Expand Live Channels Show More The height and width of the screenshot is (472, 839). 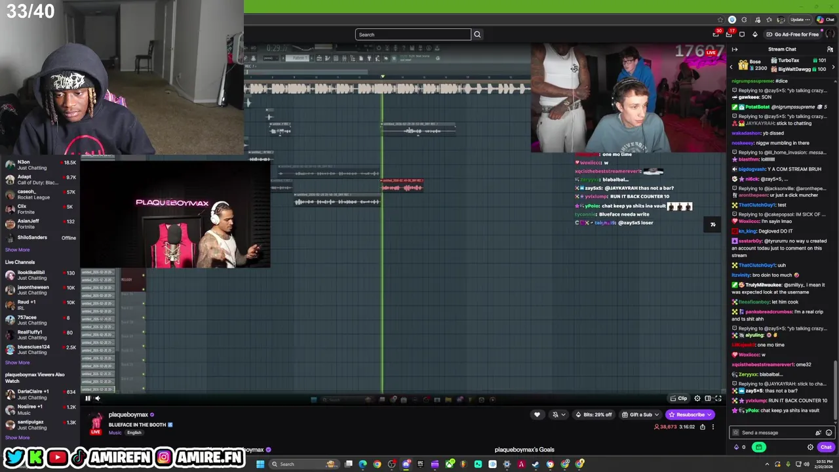click(x=18, y=363)
